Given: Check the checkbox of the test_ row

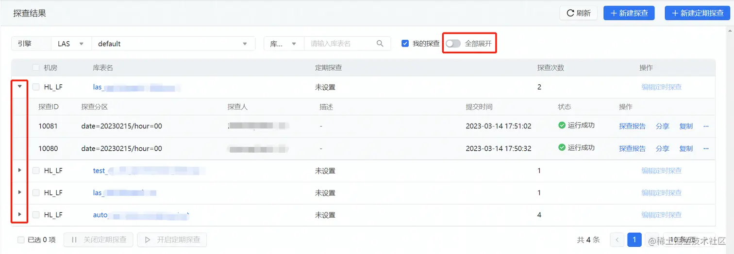Looking at the screenshot, I should pyautogui.click(x=36, y=171).
